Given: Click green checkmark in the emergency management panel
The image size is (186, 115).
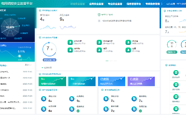Looking at the screenshot, I should coord(78,111).
